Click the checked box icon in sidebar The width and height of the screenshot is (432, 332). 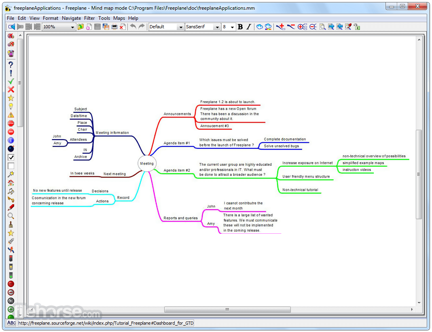pyautogui.click(x=11, y=157)
